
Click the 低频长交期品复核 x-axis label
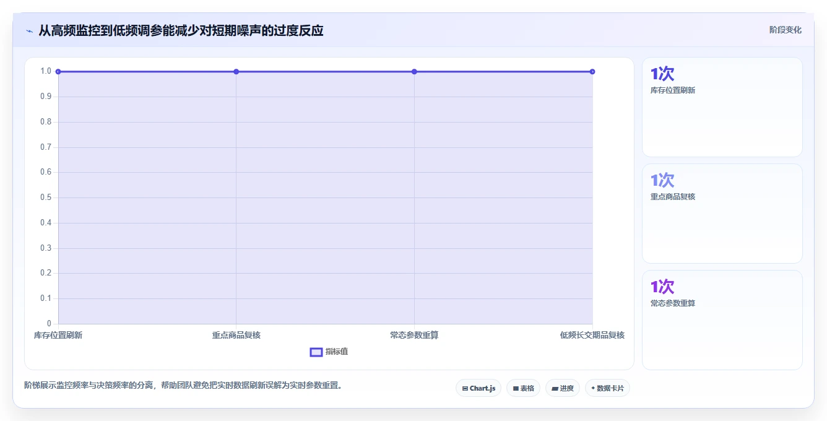[592, 335]
